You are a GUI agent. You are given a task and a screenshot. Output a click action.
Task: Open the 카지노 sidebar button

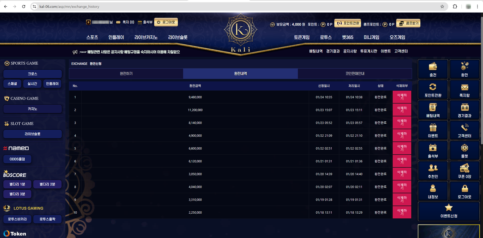[x=32, y=109]
